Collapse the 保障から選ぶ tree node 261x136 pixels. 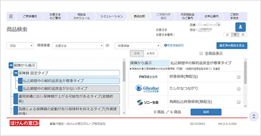tap(11, 65)
